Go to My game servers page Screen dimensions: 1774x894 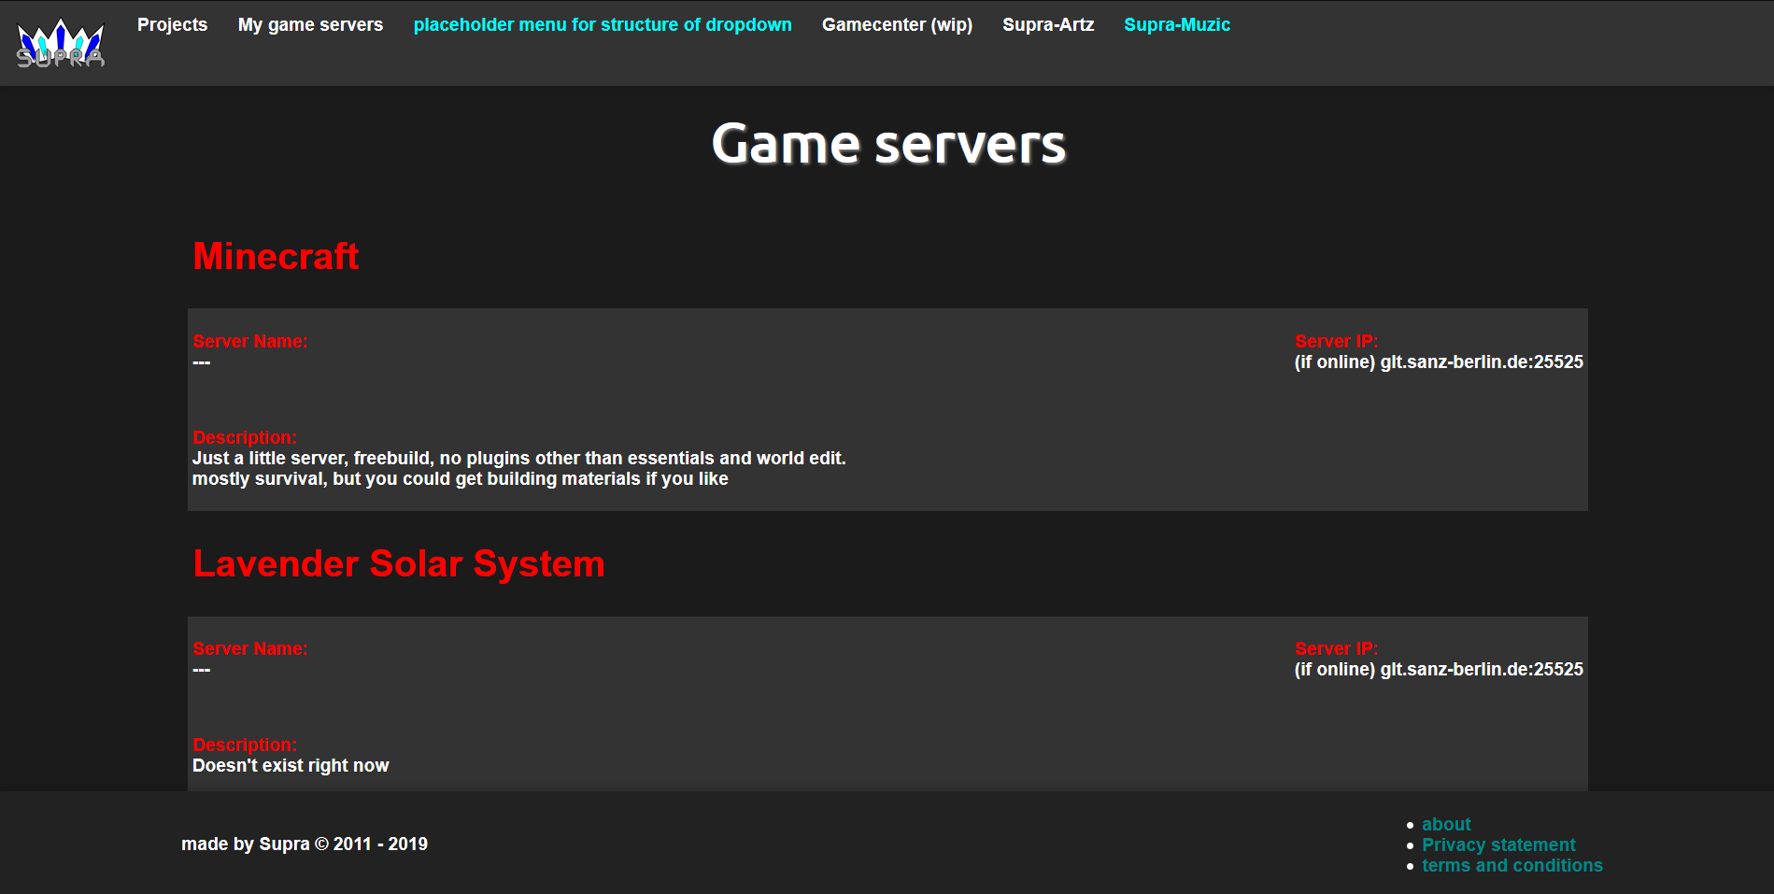point(310,25)
